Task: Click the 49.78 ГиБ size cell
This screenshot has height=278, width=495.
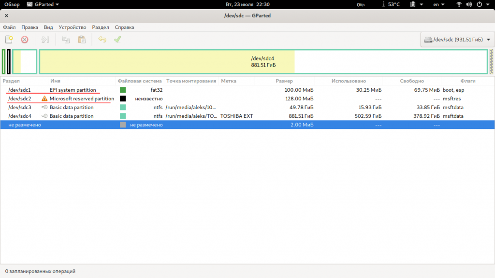Action: (302, 107)
